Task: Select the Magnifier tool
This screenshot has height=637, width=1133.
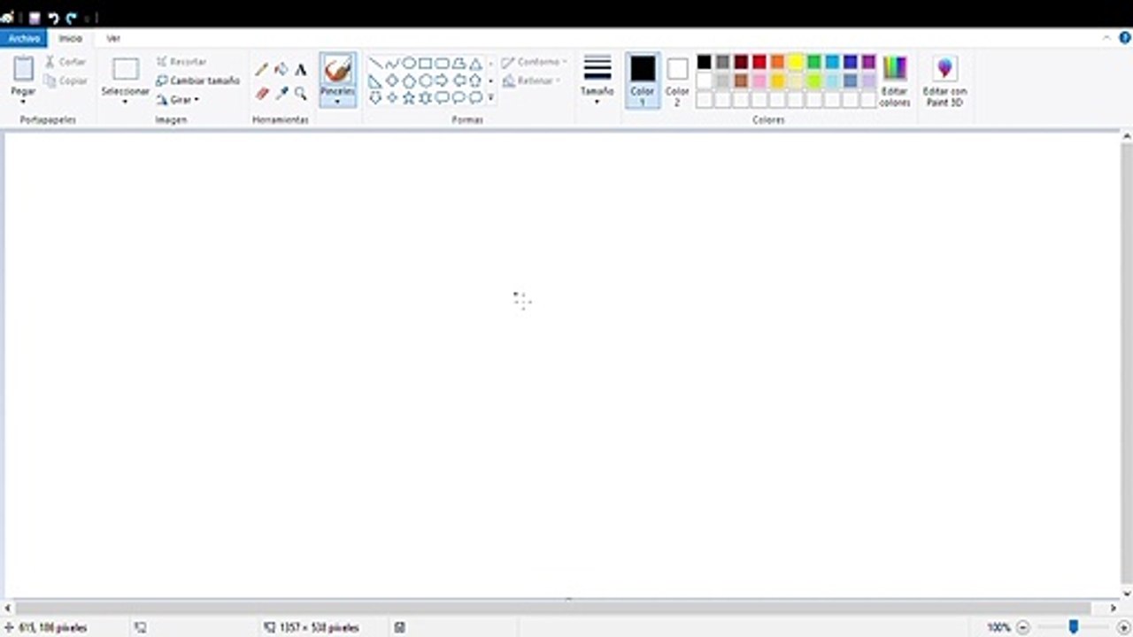Action: point(301,93)
